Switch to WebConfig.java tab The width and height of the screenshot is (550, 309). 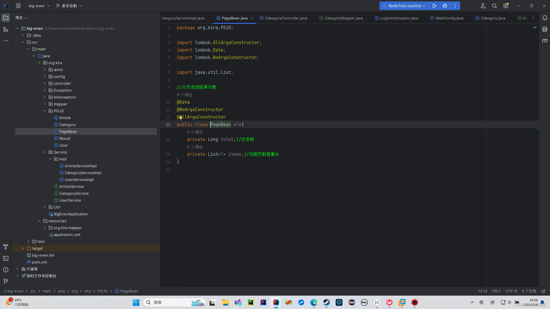447,18
